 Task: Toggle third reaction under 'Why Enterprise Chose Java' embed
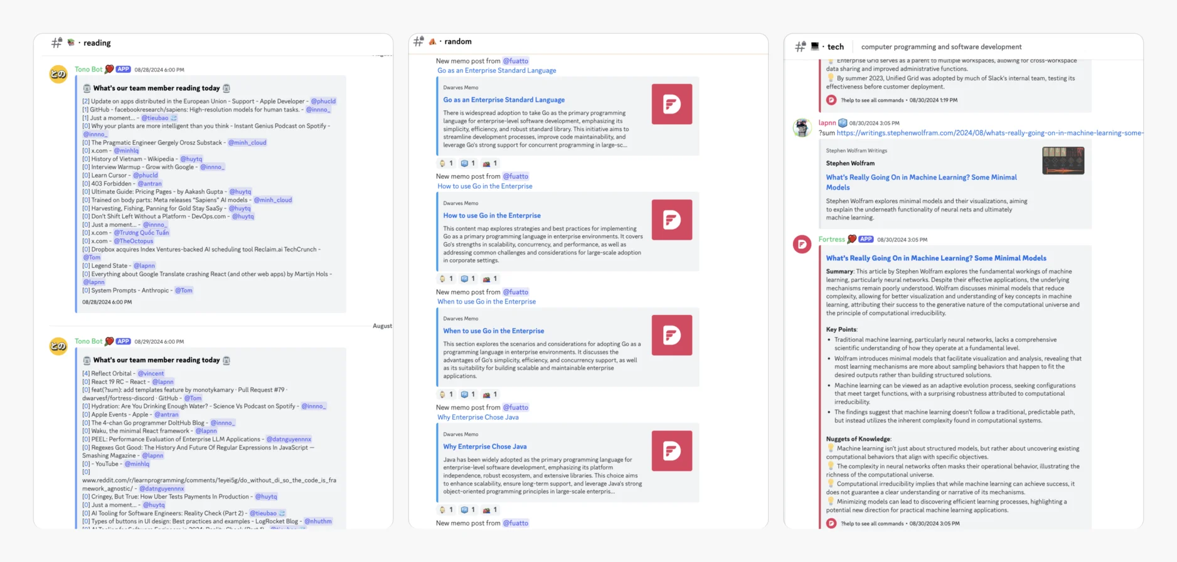click(490, 510)
